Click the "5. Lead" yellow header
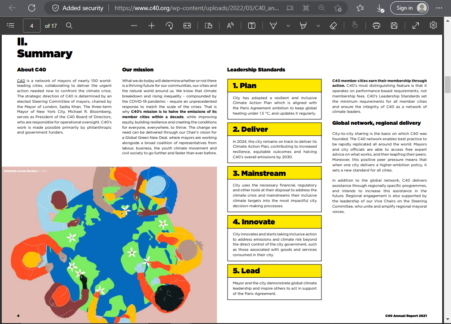The width and height of the screenshot is (451, 324). (274, 271)
